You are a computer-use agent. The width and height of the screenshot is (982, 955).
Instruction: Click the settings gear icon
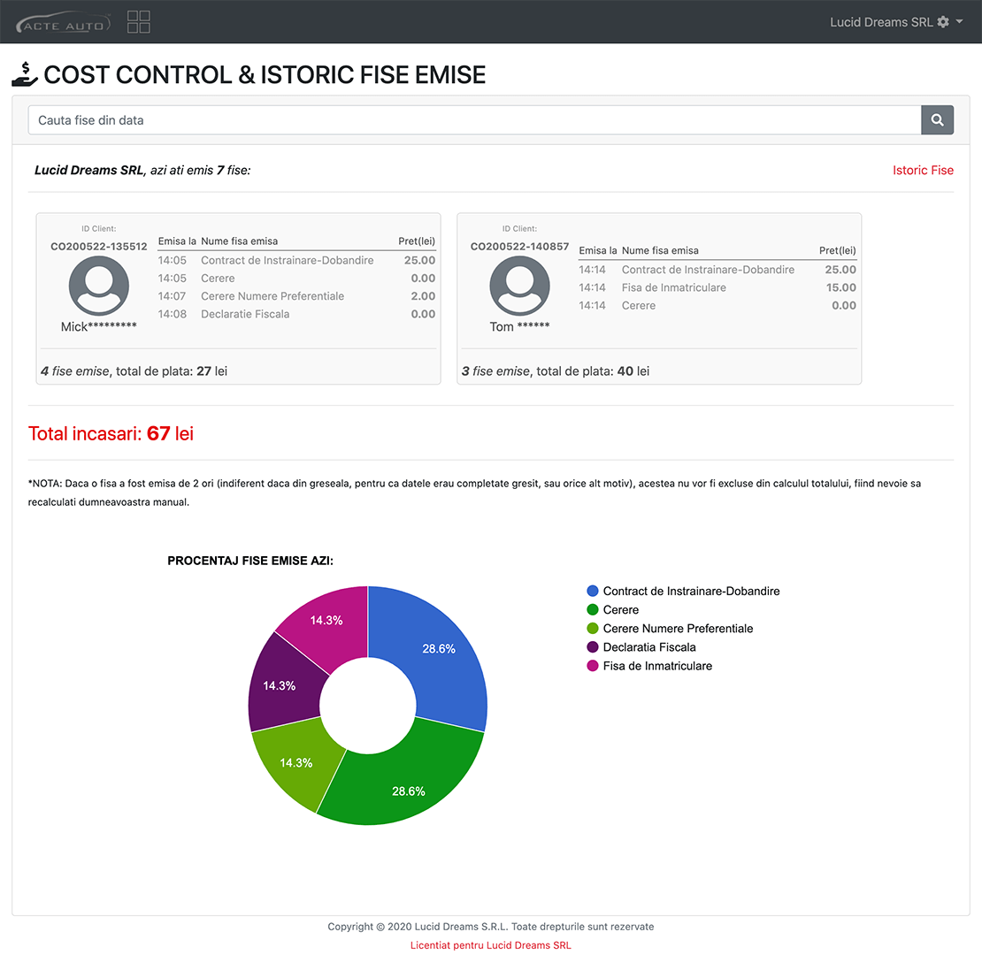click(943, 22)
